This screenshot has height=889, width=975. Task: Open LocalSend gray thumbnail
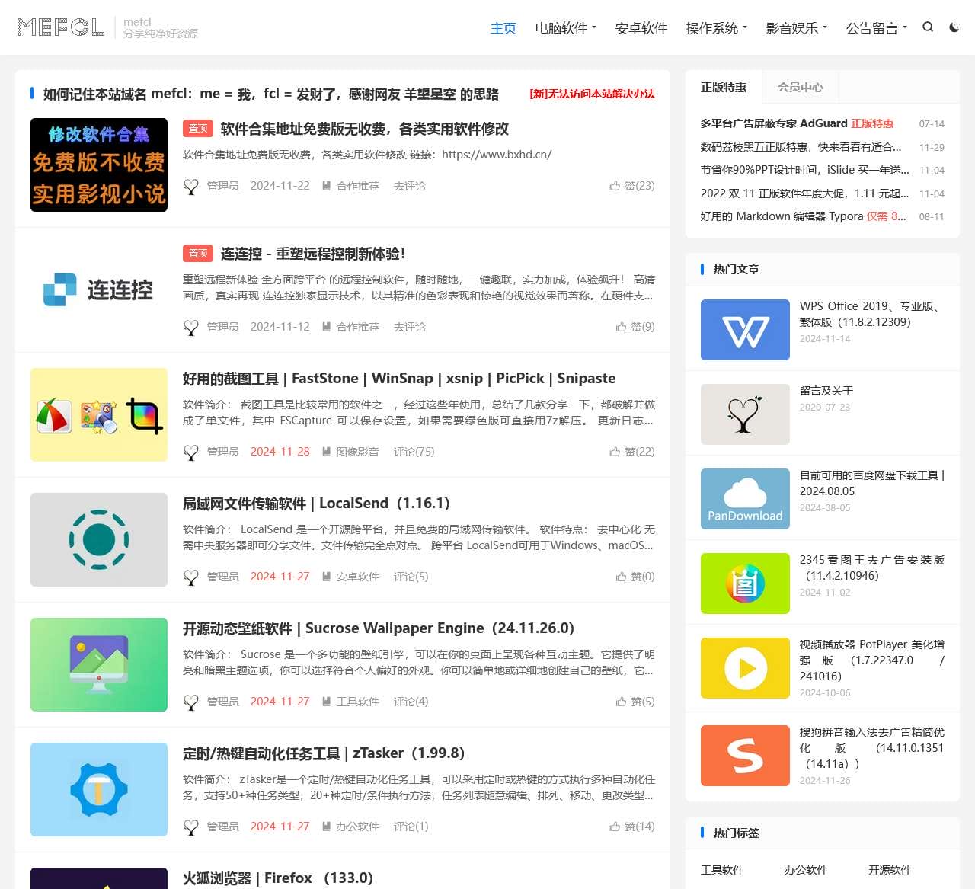click(x=99, y=539)
